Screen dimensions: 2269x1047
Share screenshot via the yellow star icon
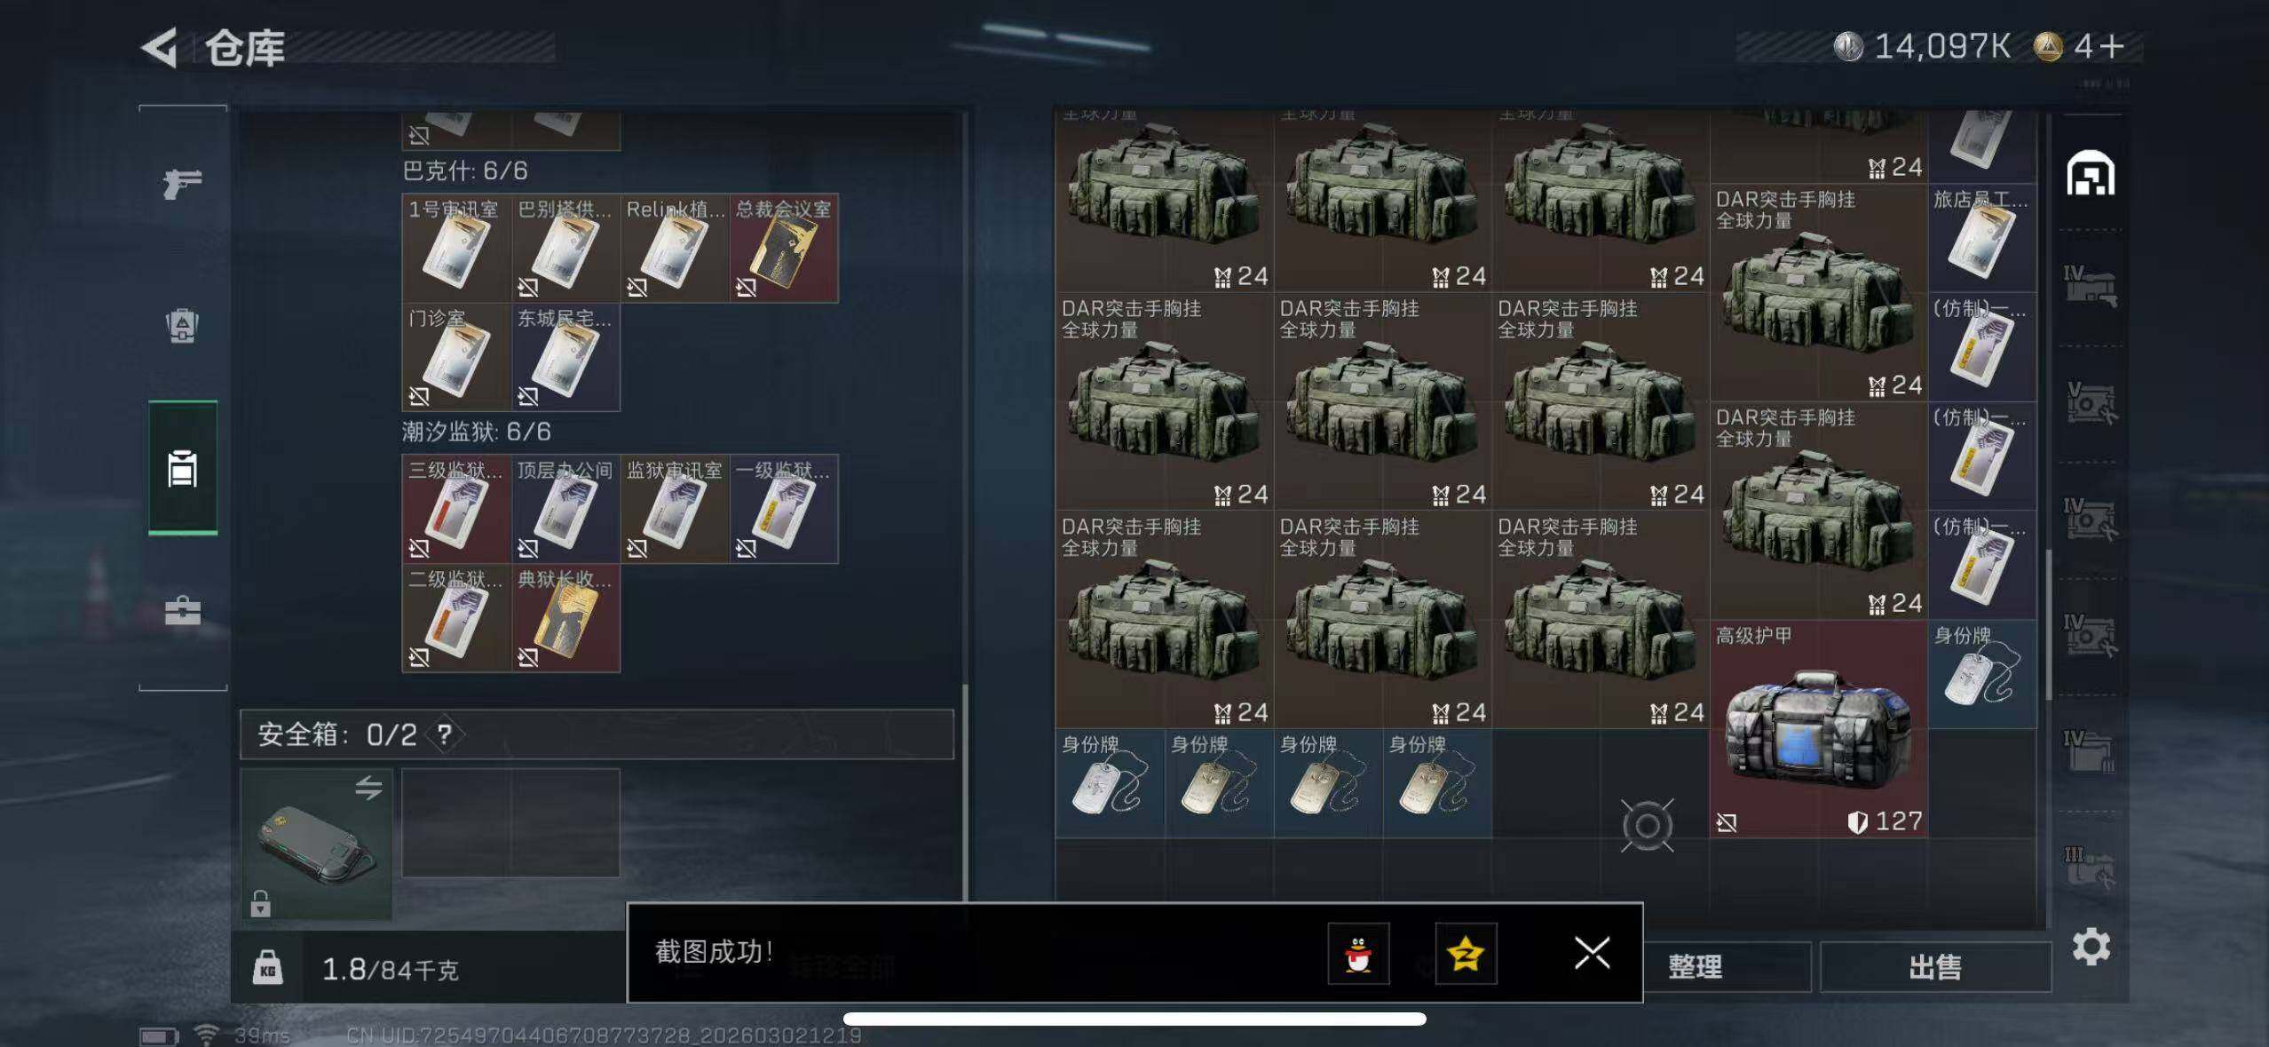(1466, 955)
